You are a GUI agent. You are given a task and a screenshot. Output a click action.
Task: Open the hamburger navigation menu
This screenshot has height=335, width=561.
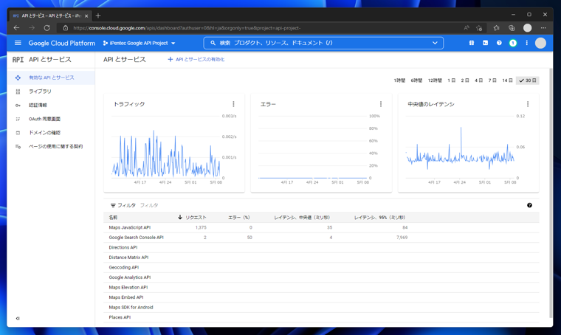18,43
